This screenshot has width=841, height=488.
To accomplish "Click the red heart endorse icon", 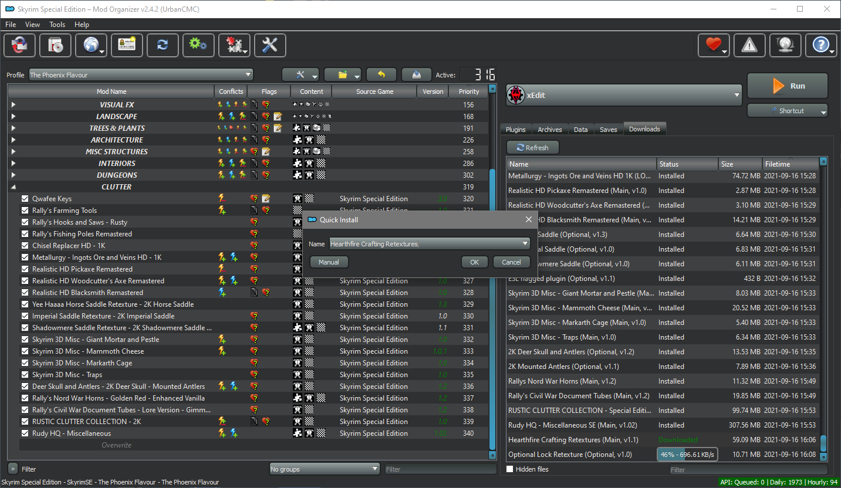I will coord(714,45).
